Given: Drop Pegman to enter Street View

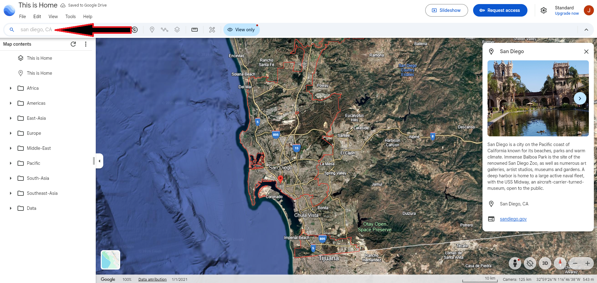Looking at the screenshot, I should coord(515,263).
